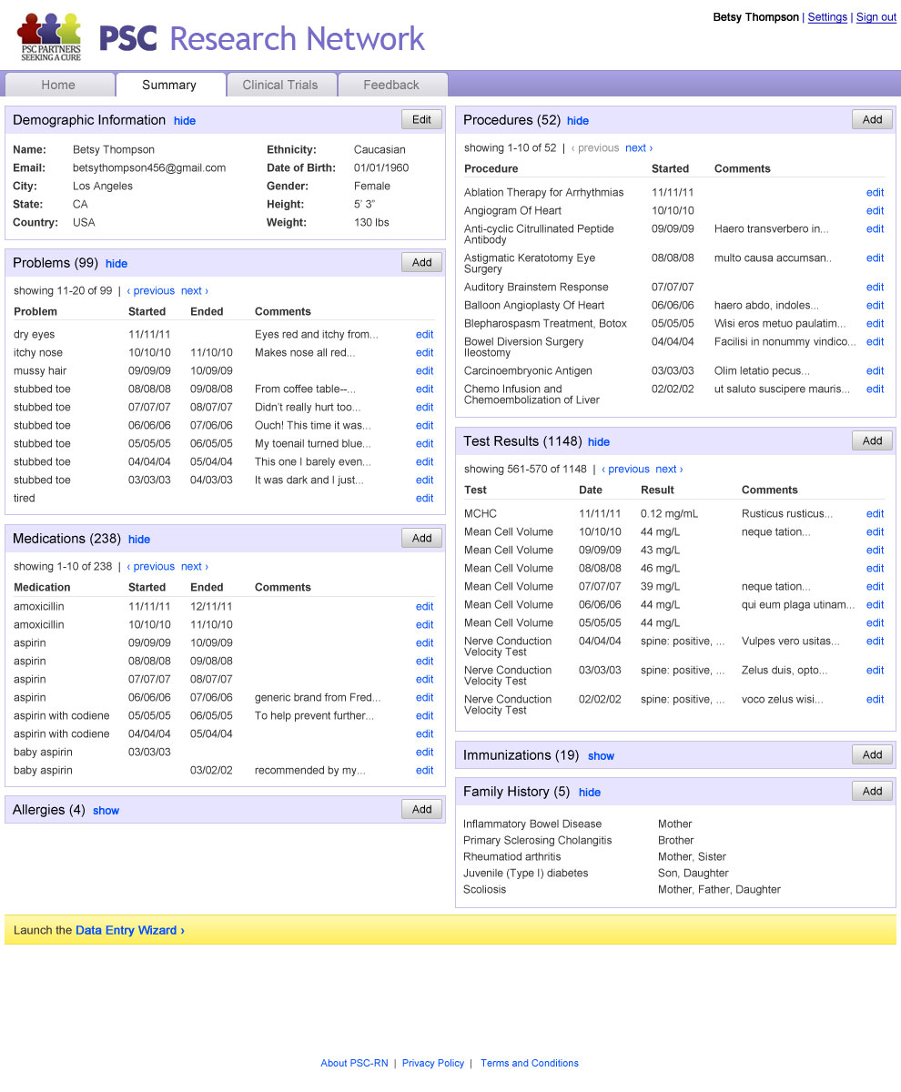Add a new Procedure
The height and width of the screenshot is (1092, 901).
coord(872,119)
